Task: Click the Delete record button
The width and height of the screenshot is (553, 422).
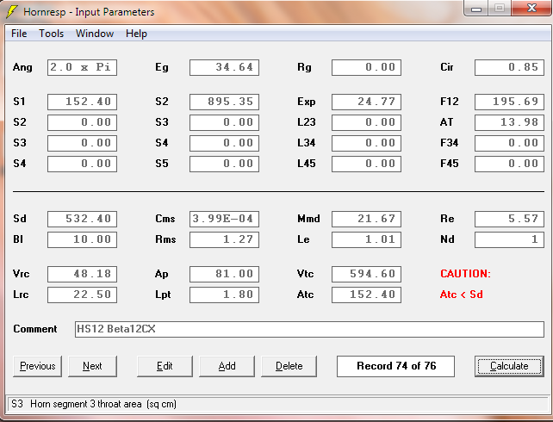Action: click(x=289, y=366)
